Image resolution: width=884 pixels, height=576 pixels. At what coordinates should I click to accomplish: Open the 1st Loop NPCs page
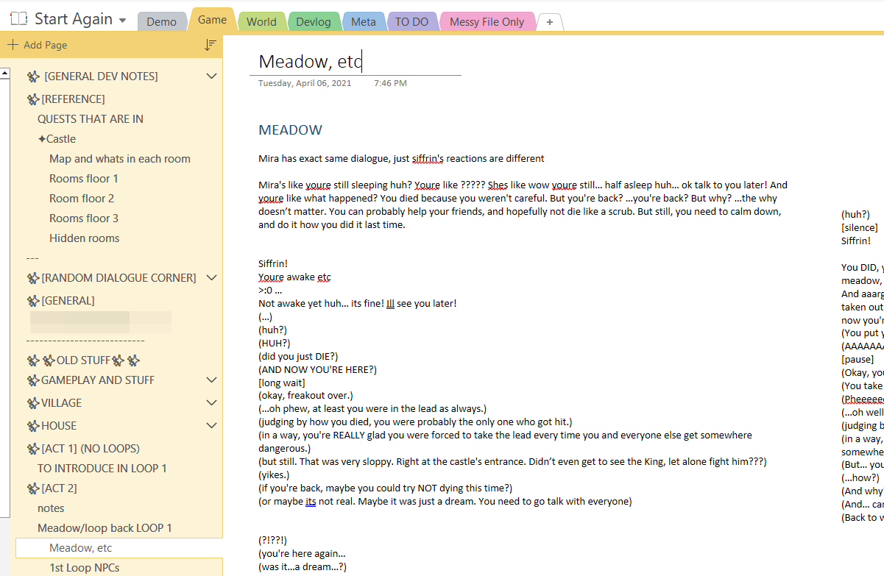point(84,568)
